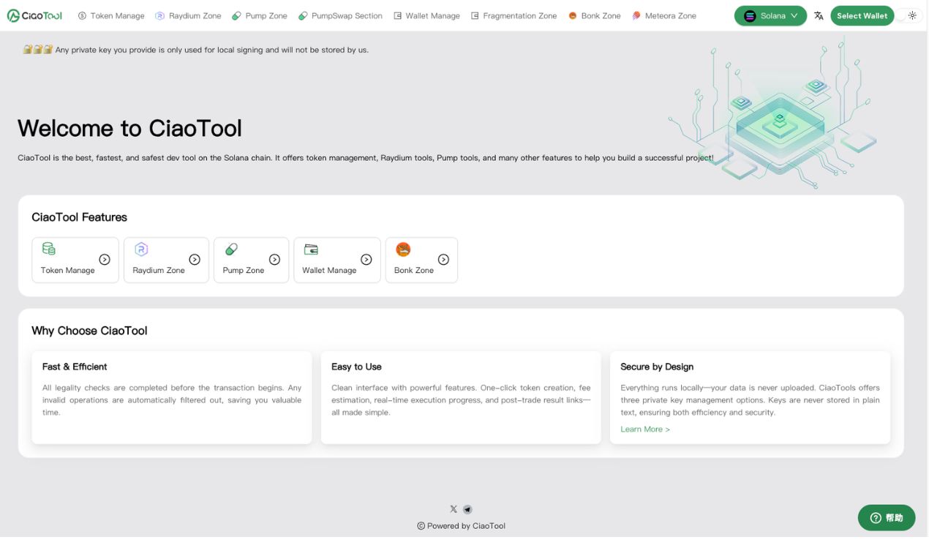Click the CiaoTool logo in header
This screenshot has width=929, height=556.
pyautogui.click(x=34, y=15)
